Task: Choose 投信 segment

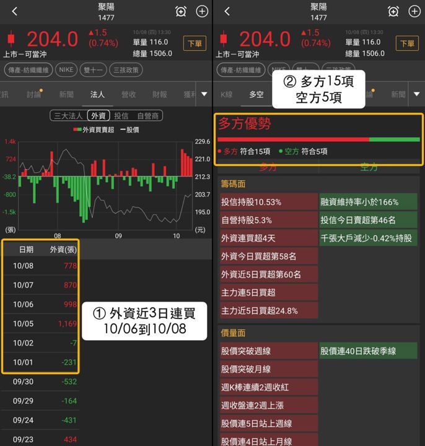Action: point(121,116)
